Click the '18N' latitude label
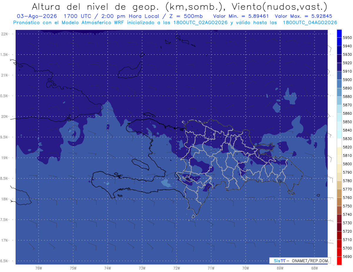This screenshot has width=353, height=272. click(5, 199)
